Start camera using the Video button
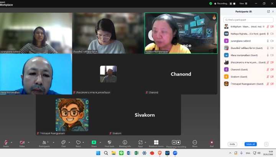The width and height of the screenshot is (276, 157). click(x=22, y=142)
